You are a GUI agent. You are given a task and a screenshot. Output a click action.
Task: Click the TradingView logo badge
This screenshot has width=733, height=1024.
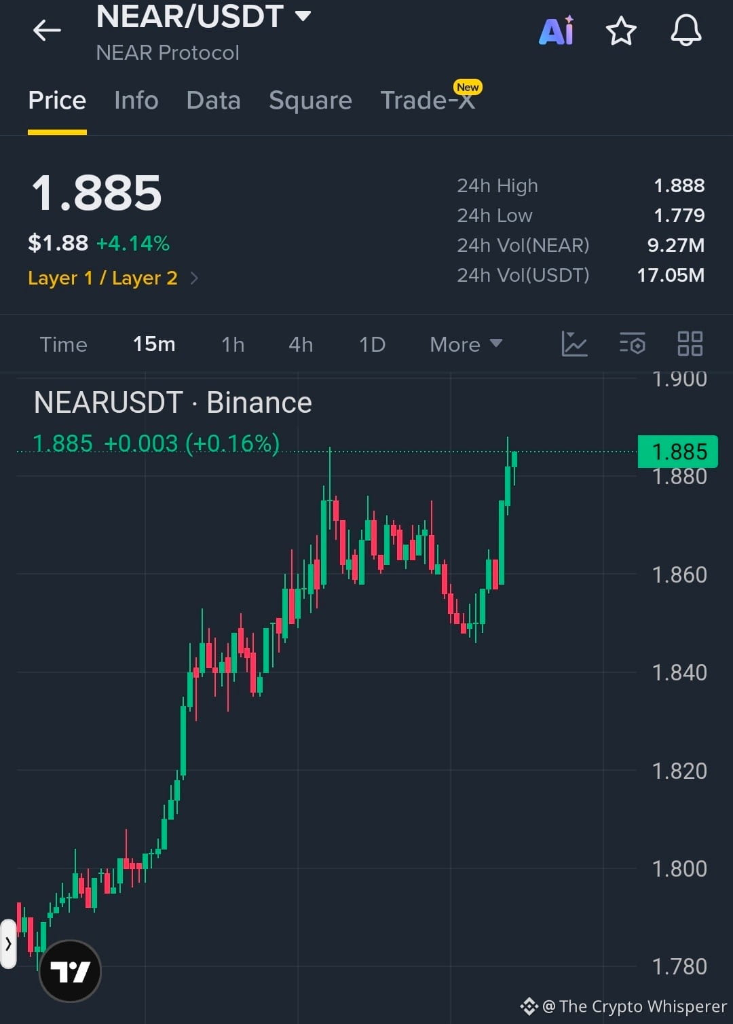(71, 972)
